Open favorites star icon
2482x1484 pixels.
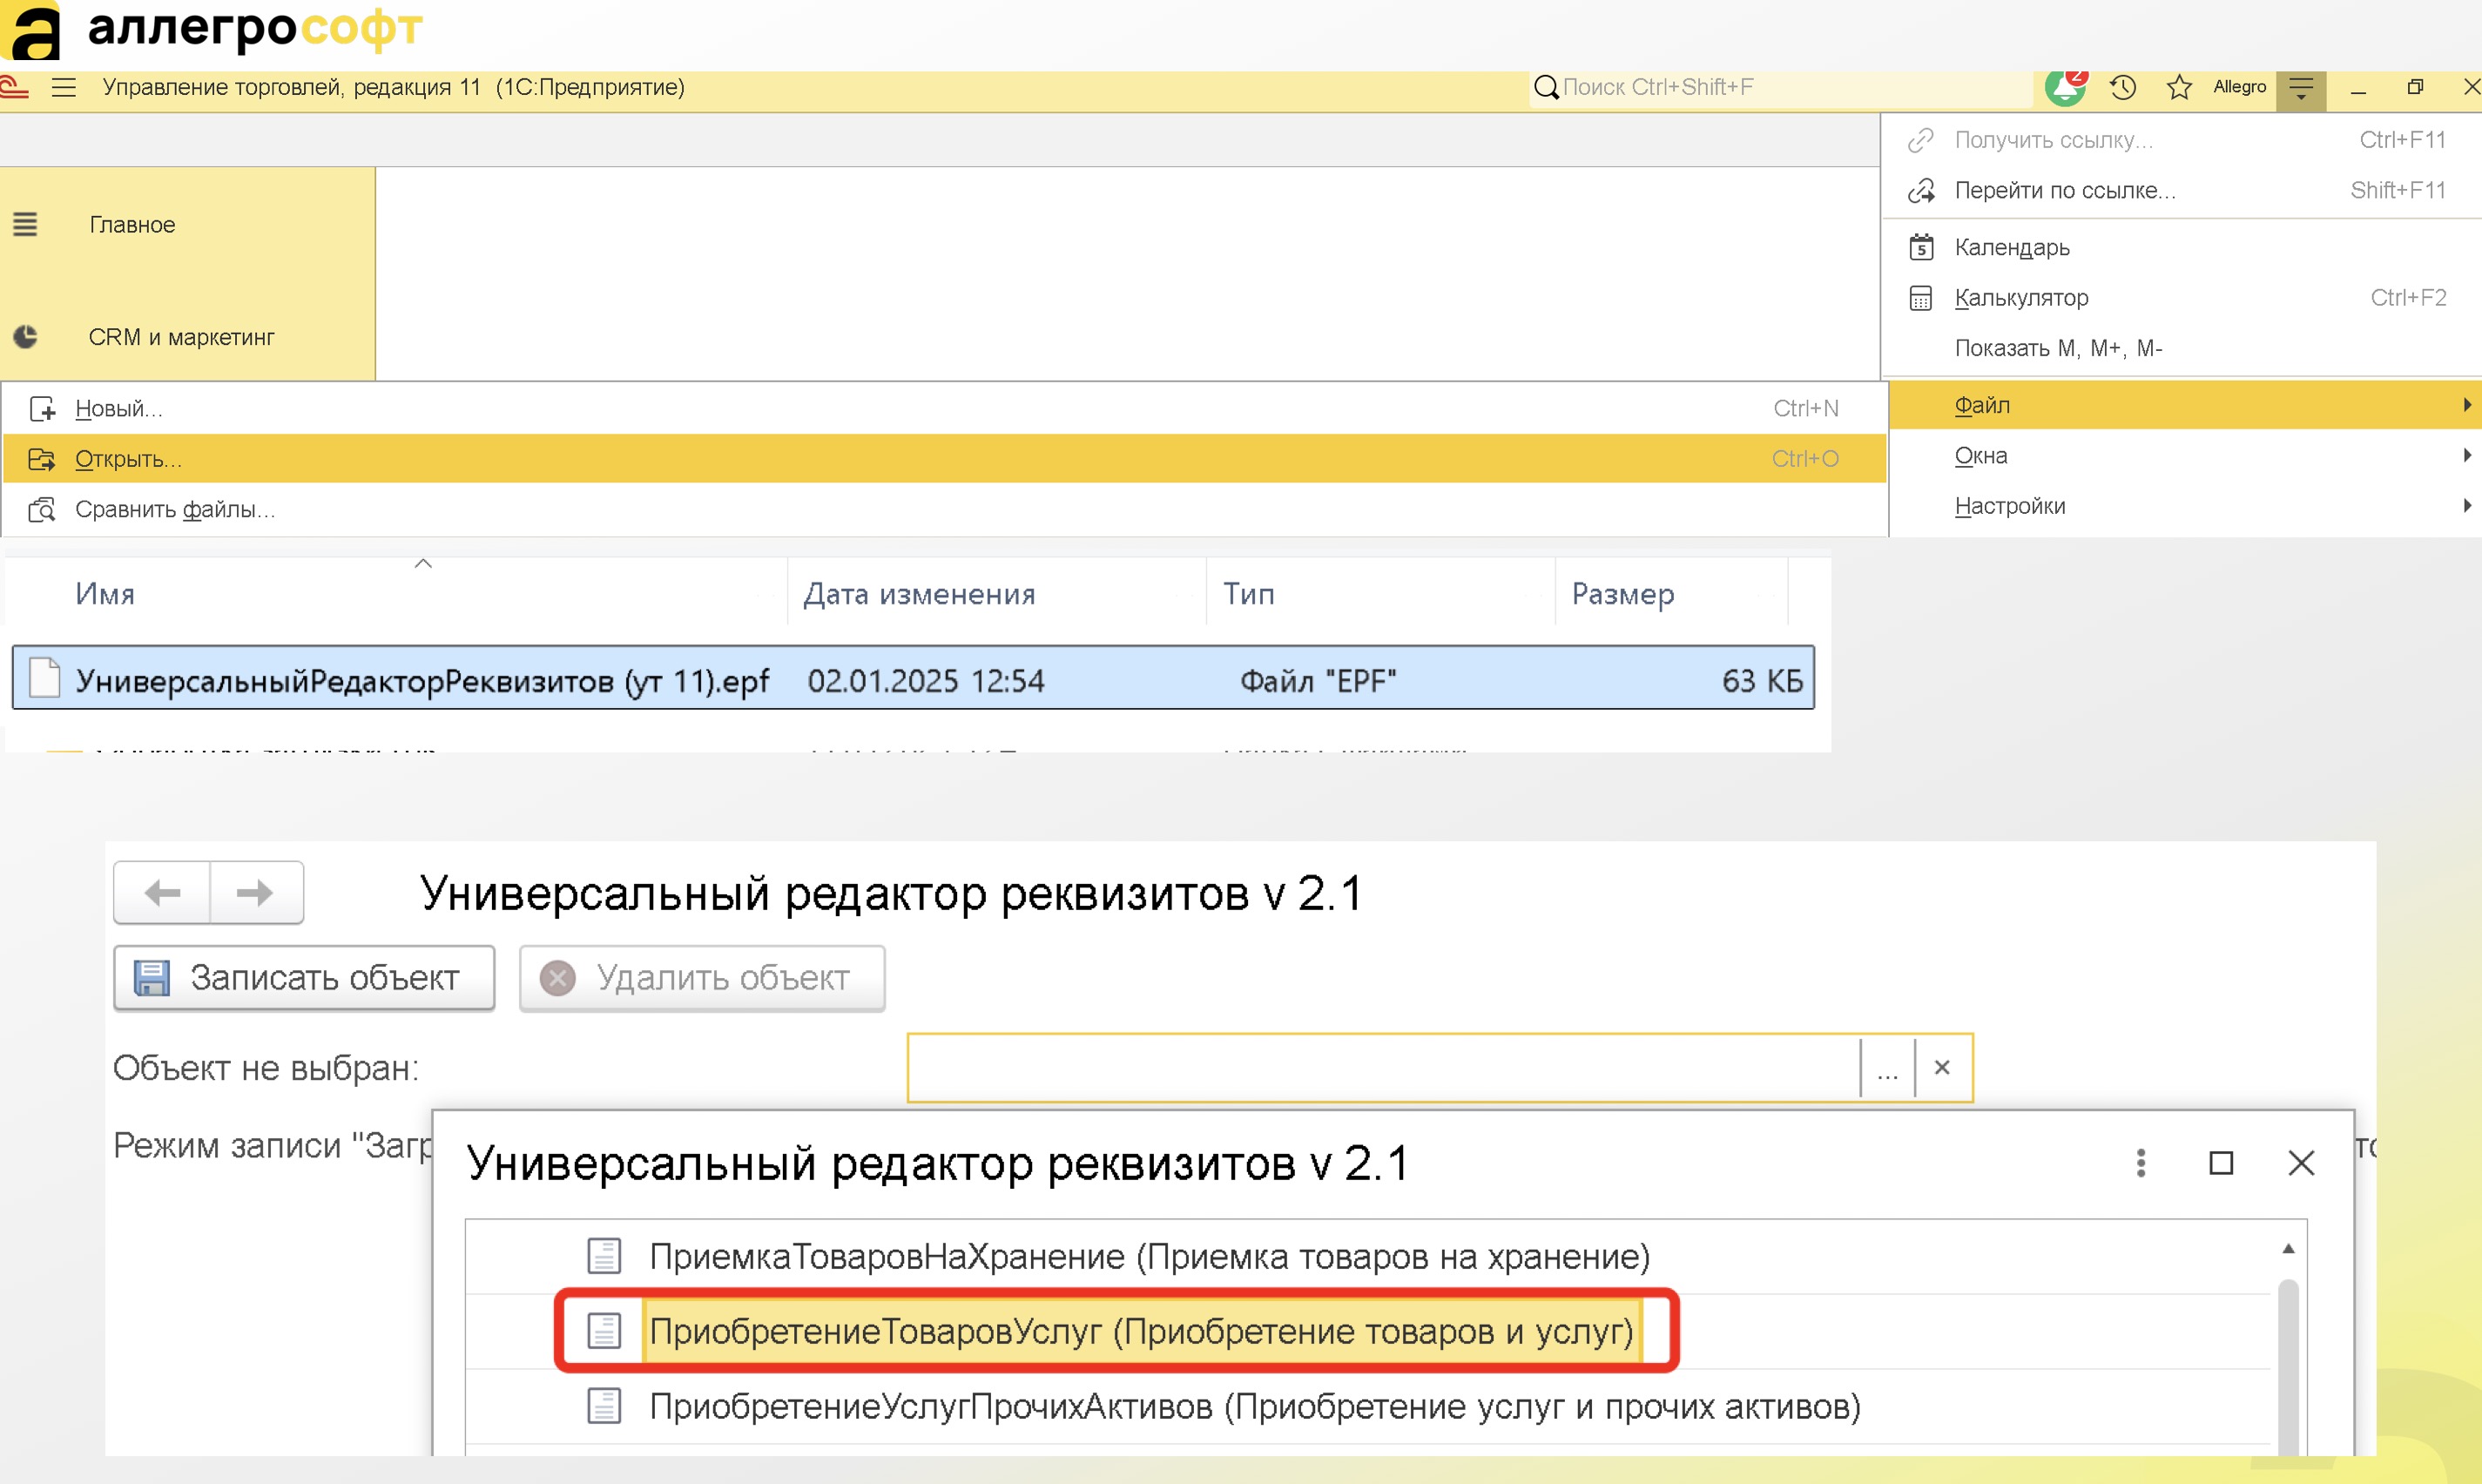[x=2179, y=88]
